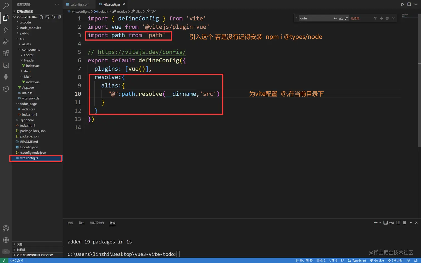Open README.md in the file tree
The width and height of the screenshot is (421, 263).
(29, 142)
